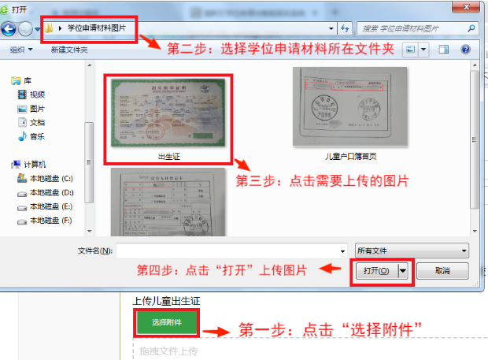Expand the 组织 menu
Viewport: 488px width, 360px height.
[x=21, y=50]
